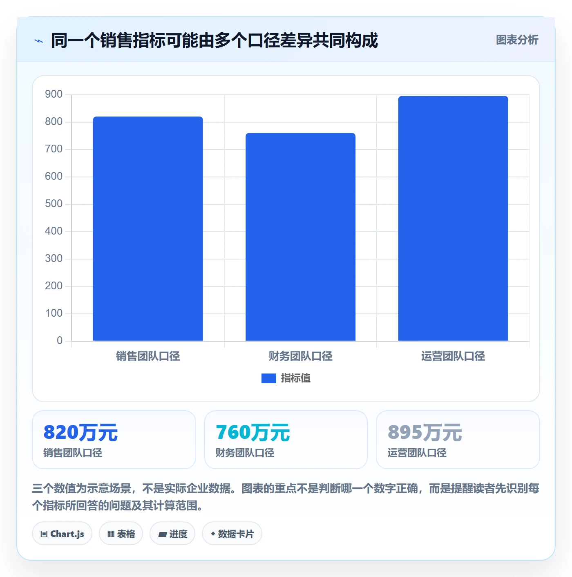Select the 760万元 finance team data card

pyautogui.click(x=286, y=440)
